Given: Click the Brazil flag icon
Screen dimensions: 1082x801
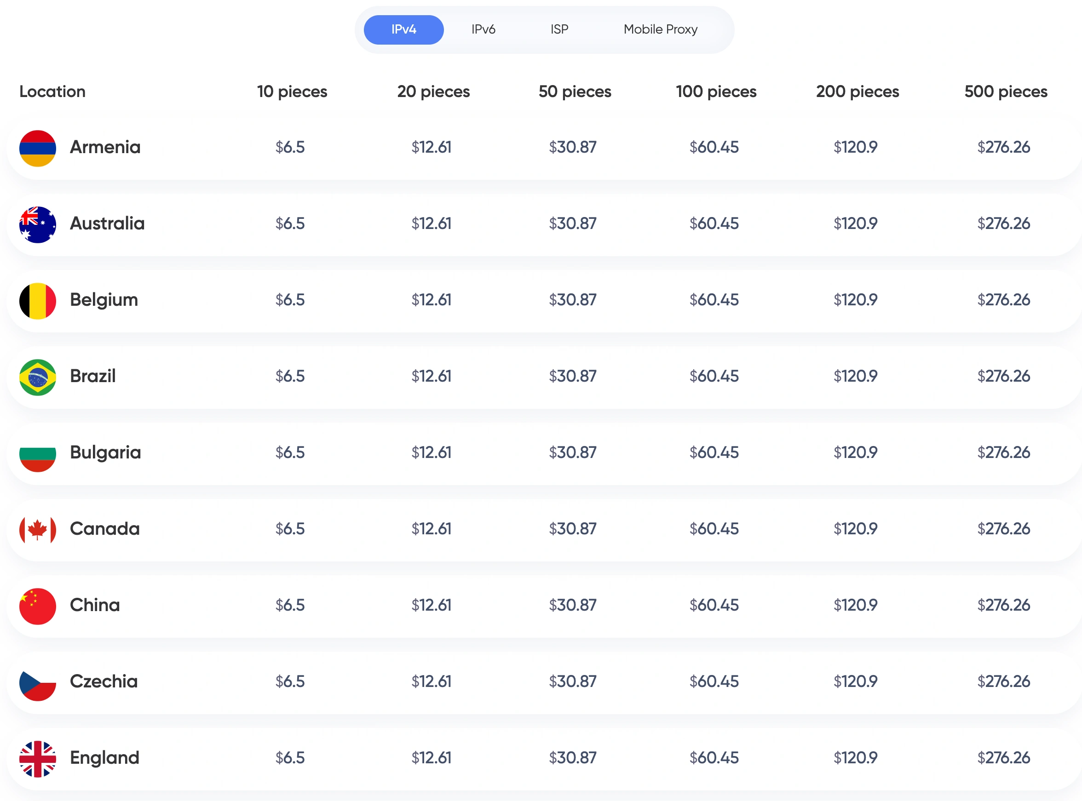Looking at the screenshot, I should click(x=37, y=377).
